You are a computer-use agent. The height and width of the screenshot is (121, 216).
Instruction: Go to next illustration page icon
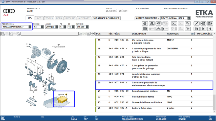coord(210,23)
